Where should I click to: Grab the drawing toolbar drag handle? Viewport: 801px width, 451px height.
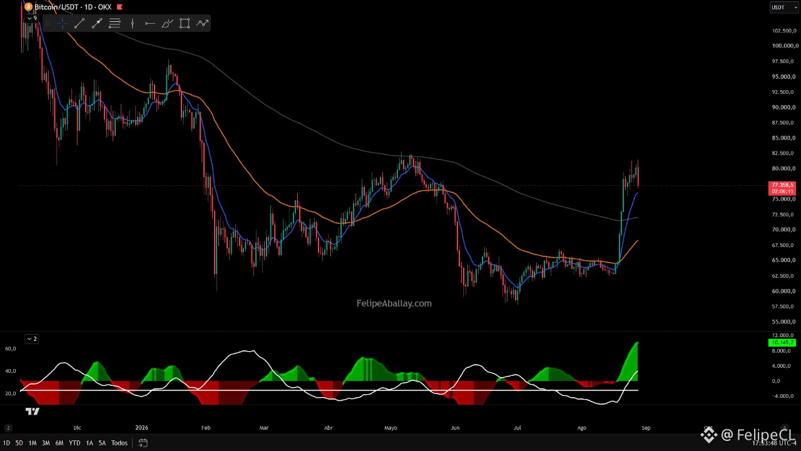[48, 23]
